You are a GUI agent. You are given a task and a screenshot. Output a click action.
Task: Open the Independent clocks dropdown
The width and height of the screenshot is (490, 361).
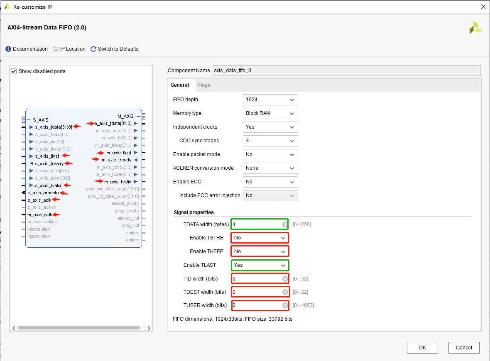pyautogui.click(x=270, y=127)
